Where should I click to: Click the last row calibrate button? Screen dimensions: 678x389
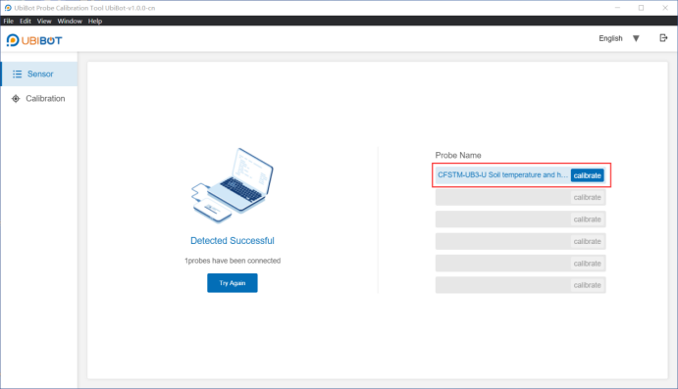coord(587,285)
